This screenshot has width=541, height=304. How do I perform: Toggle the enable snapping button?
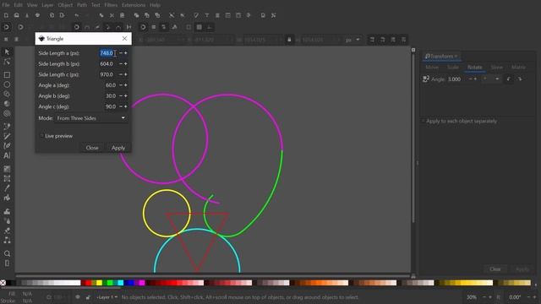point(6,27)
